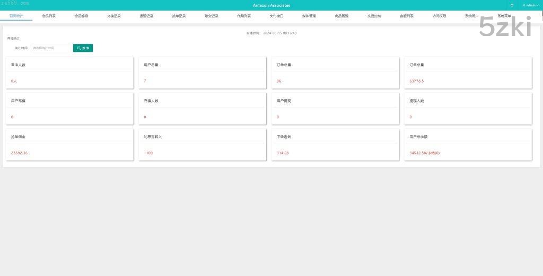
Task: Click the 统计时间 date input field
Action: (51, 48)
